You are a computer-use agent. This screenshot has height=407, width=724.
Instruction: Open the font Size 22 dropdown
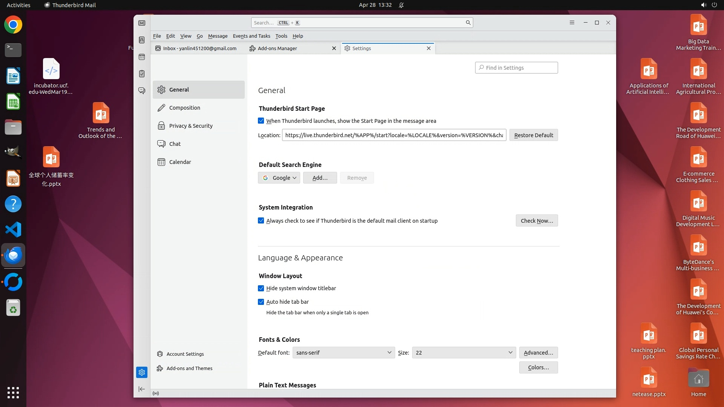463,353
